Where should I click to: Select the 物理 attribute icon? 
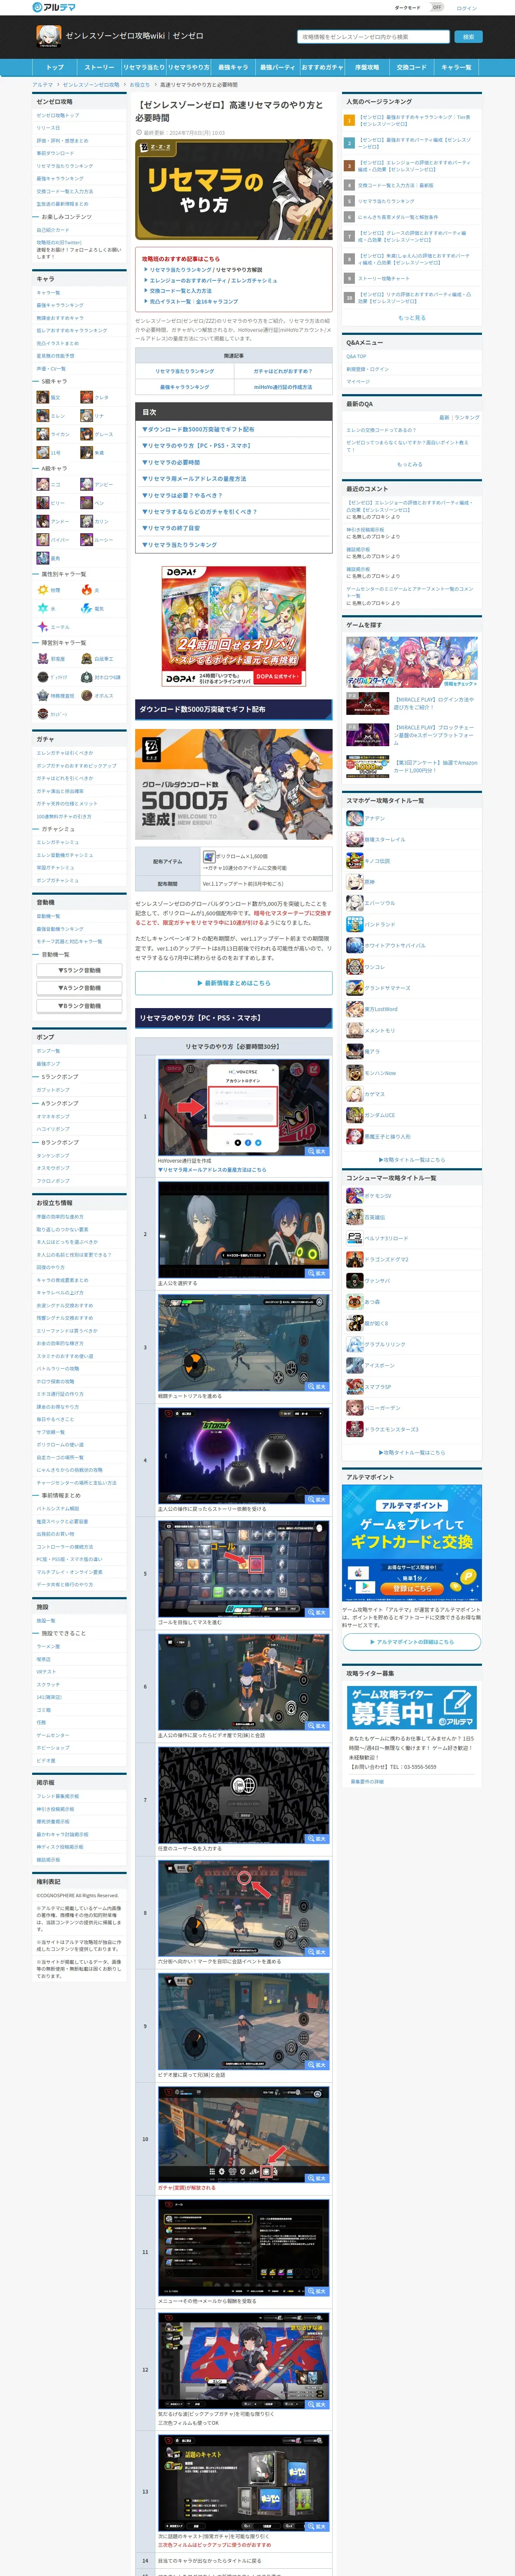(x=43, y=590)
